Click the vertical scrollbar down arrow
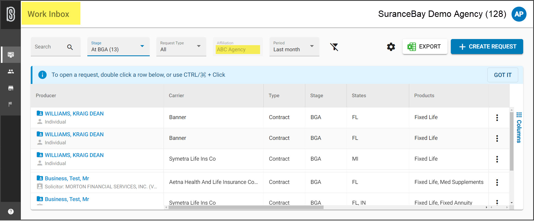 click(x=512, y=203)
